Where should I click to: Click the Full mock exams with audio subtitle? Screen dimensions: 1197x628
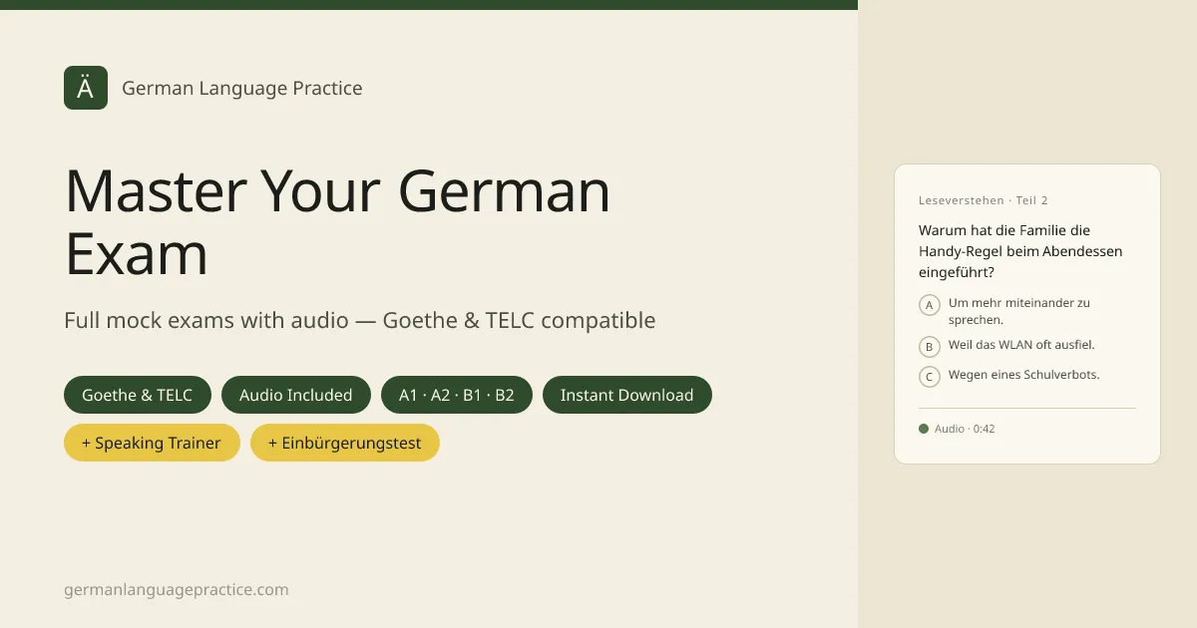tap(360, 320)
